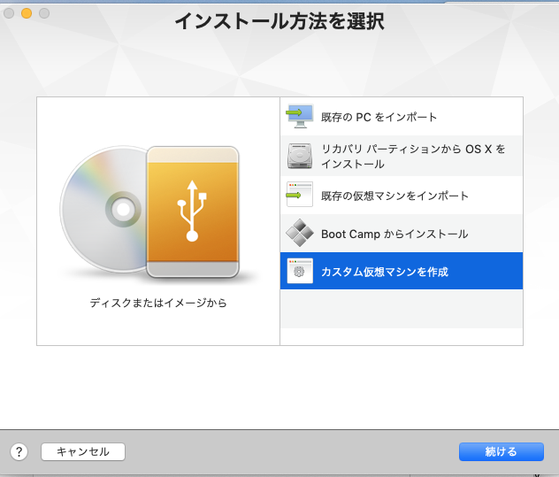The height and width of the screenshot is (477, 559).
Task: Select リカバリ パーティションから OS X をインストール
Action: click(x=402, y=156)
